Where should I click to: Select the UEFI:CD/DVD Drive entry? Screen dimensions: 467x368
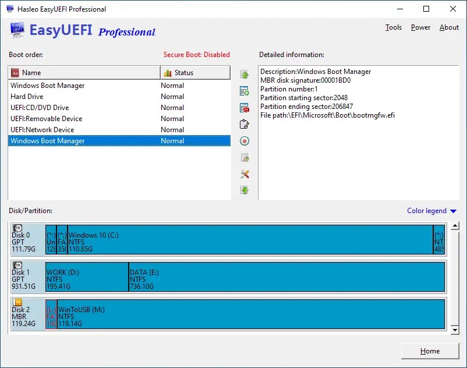[119, 108]
